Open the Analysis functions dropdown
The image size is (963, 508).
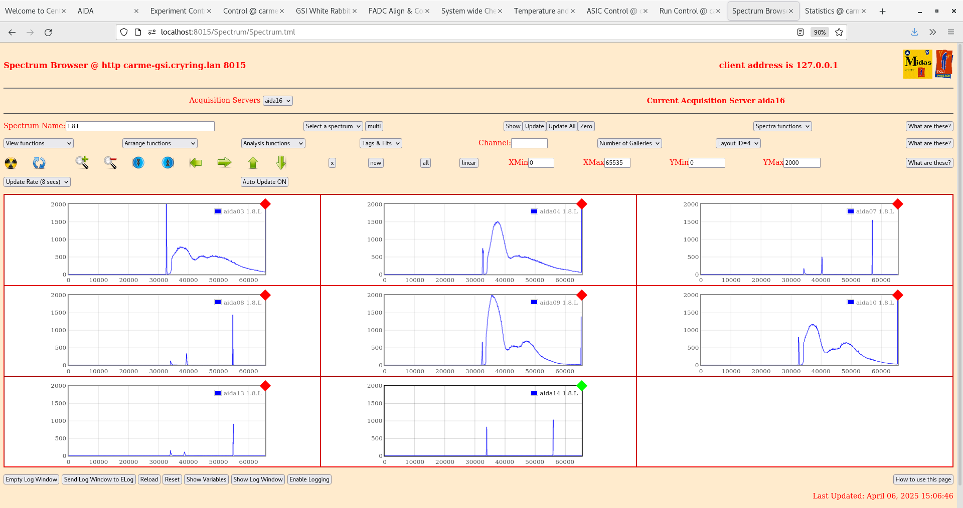pyautogui.click(x=273, y=143)
